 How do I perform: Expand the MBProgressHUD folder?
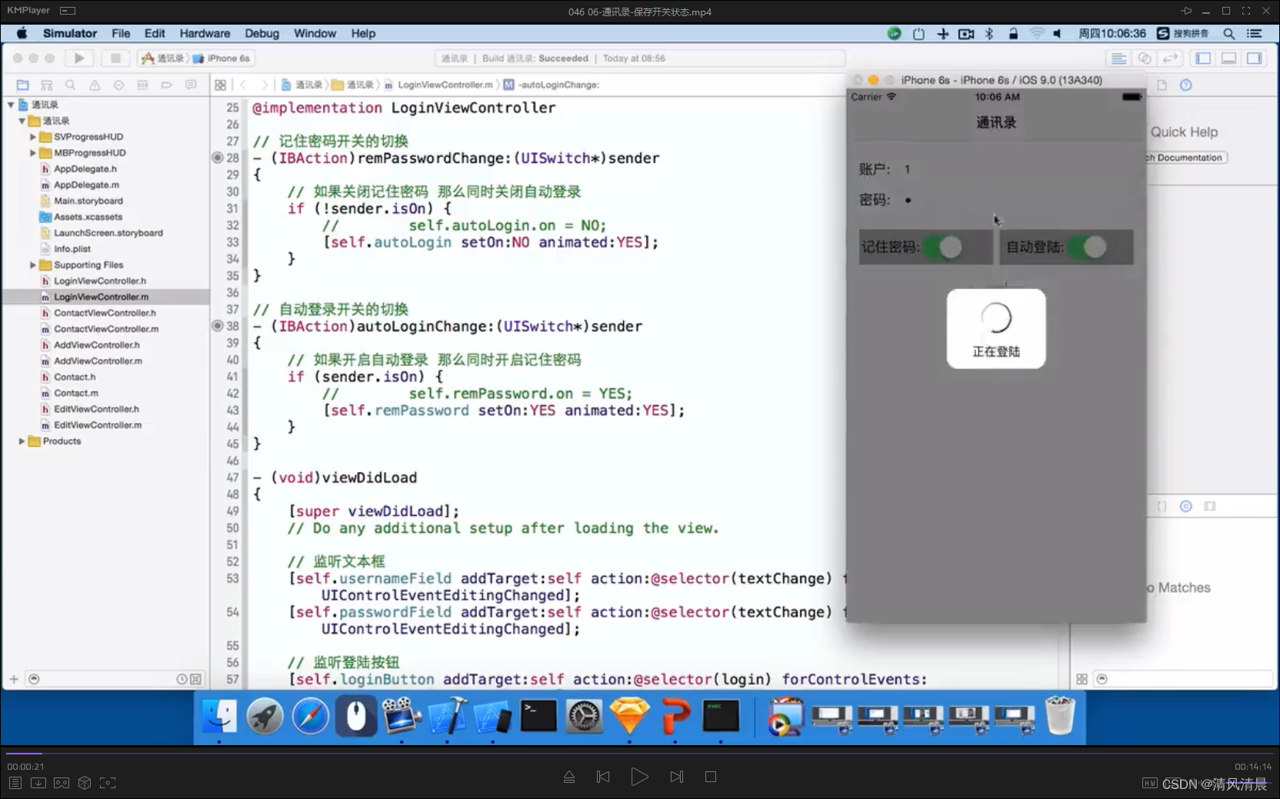click(x=32, y=153)
